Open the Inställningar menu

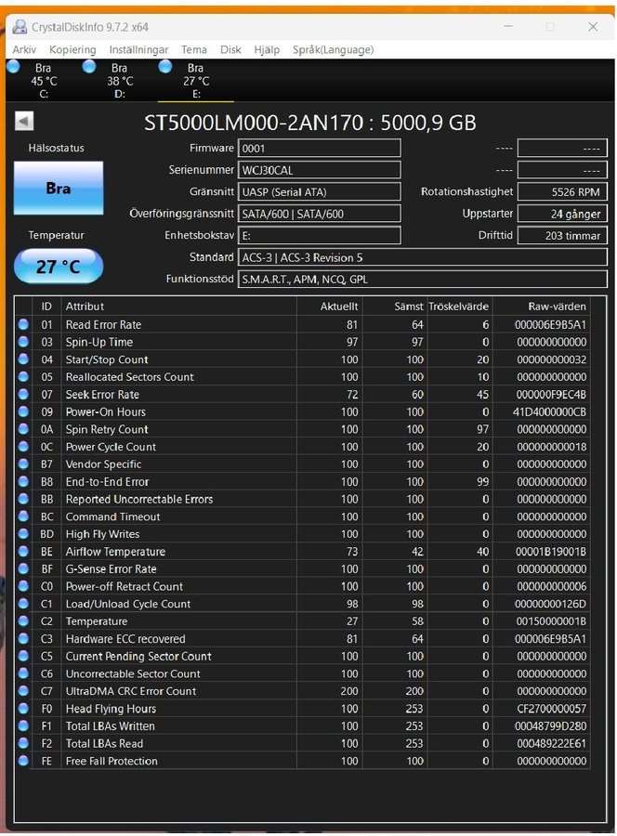coord(138,49)
